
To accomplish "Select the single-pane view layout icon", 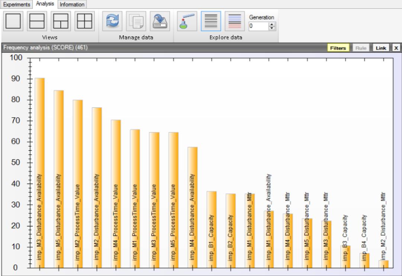I will (x=13, y=21).
